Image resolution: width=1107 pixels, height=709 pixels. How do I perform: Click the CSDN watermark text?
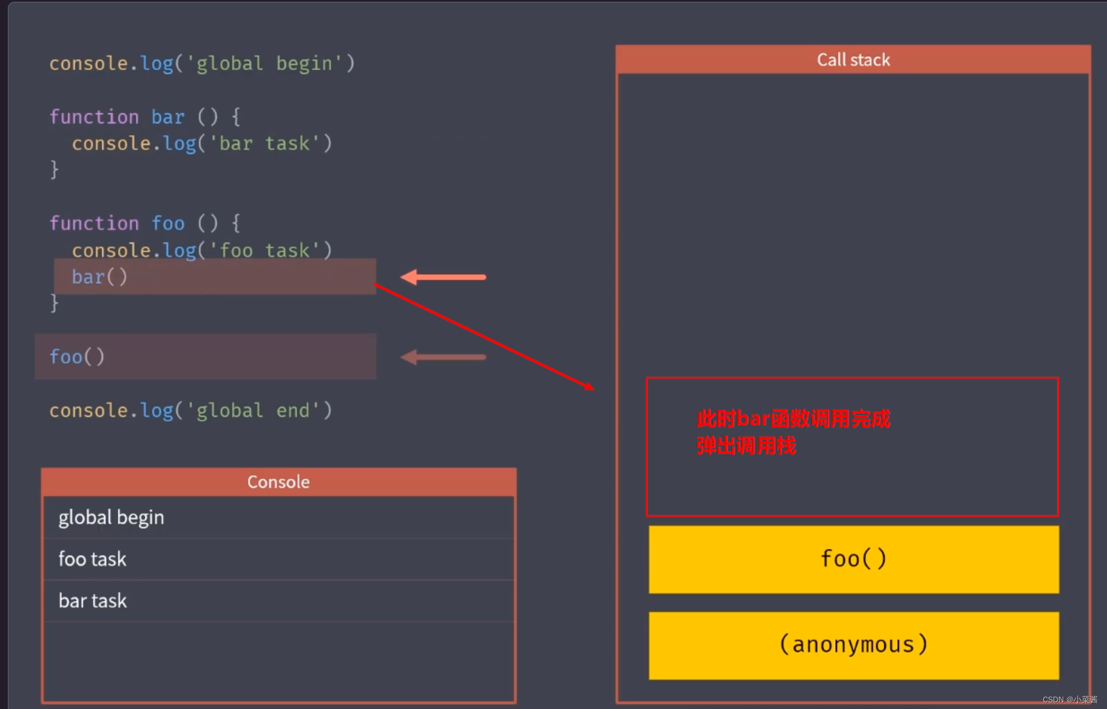tap(1069, 699)
